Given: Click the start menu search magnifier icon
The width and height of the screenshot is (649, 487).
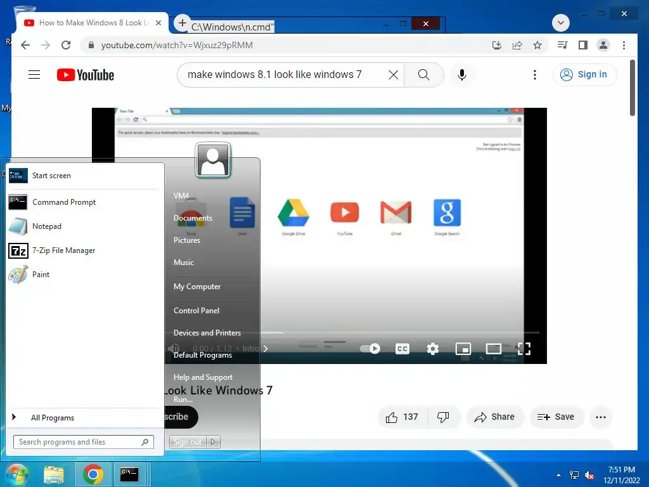Looking at the screenshot, I should pyautogui.click(x=145, y=442).
